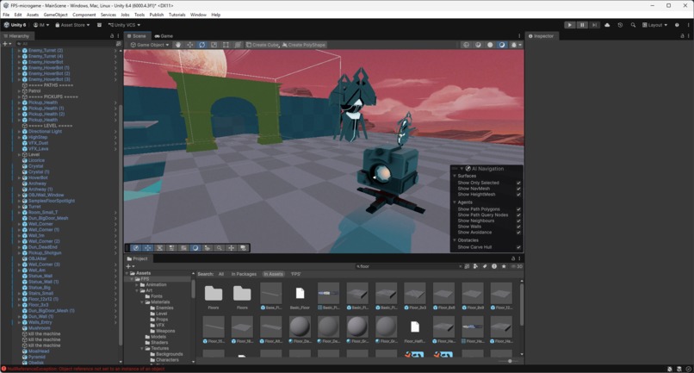
Task: Click the magnifier icon in bottom scene overlay toolbar
Action: pos(219,248)
